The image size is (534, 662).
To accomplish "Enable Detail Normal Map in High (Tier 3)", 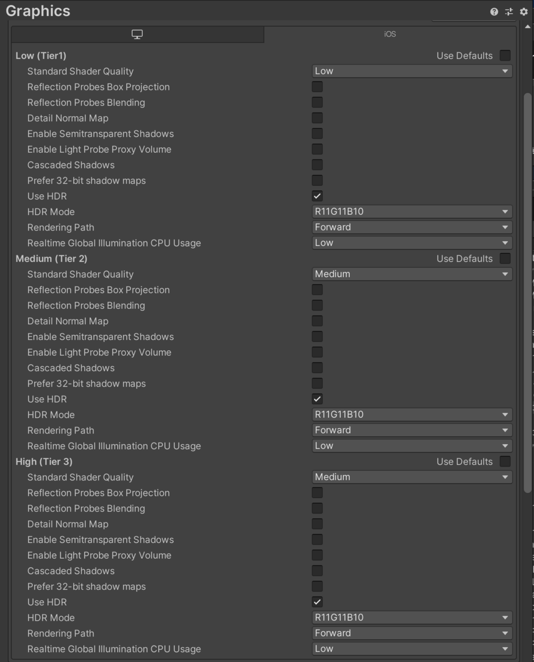I will (317, 524).
